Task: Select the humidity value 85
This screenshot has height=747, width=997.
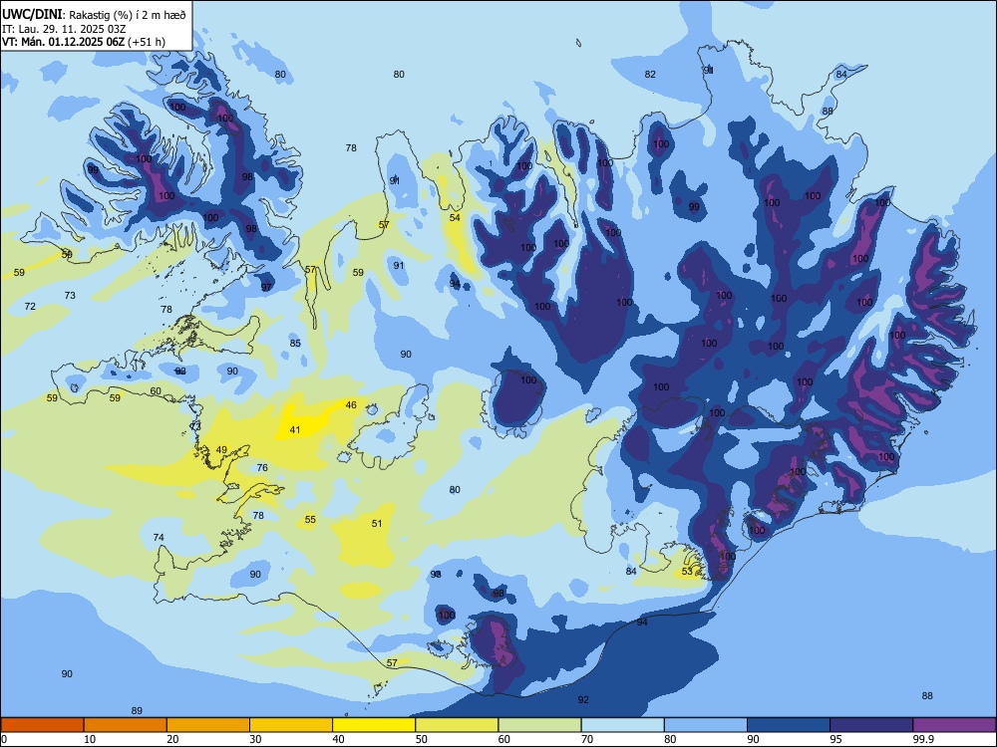Action: coord(295,344)
